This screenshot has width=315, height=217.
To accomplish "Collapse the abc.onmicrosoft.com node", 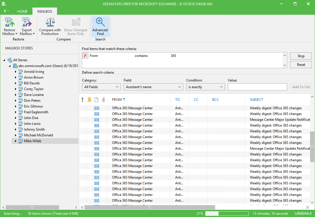I will click(10, 66).
